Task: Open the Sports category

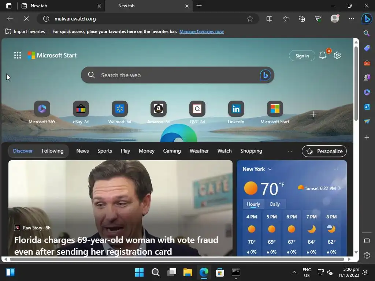Action: click(104, 151)
